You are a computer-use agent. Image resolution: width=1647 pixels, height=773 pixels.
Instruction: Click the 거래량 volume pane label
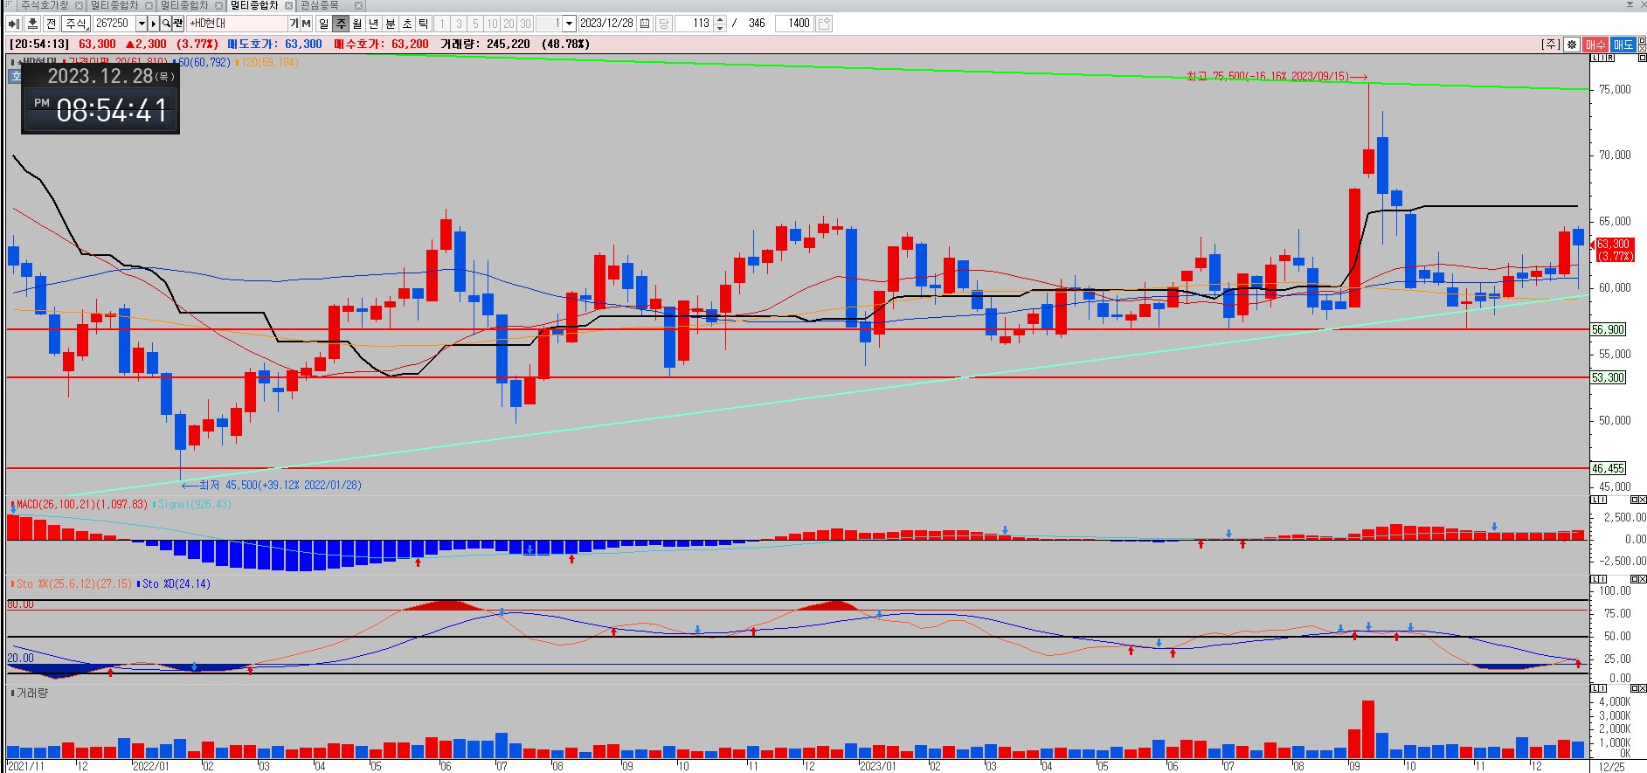click(31, 693)
